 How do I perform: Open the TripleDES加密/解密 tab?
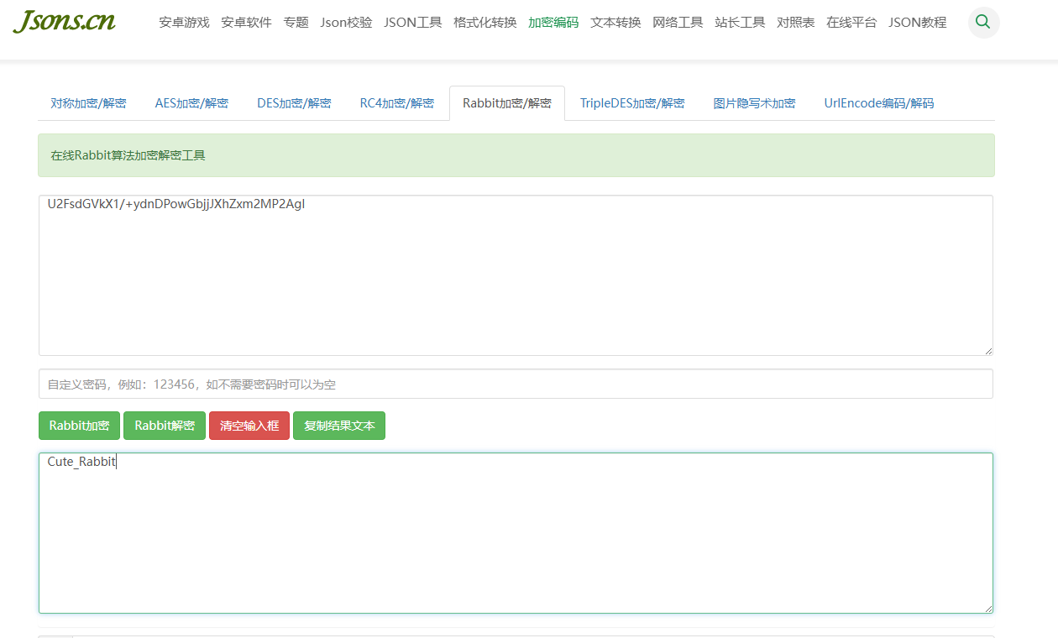631,103
